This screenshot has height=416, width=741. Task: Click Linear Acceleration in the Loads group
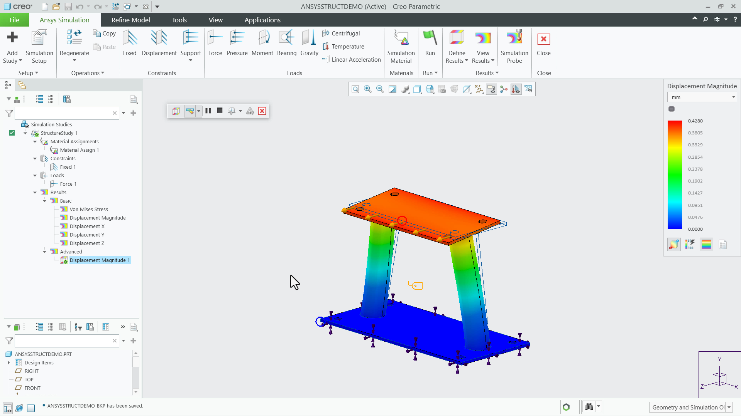[352, 59]
